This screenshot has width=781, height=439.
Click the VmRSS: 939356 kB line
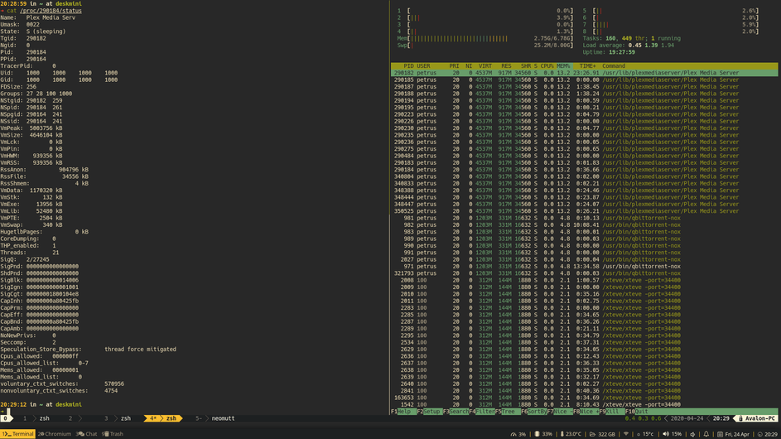31,163
